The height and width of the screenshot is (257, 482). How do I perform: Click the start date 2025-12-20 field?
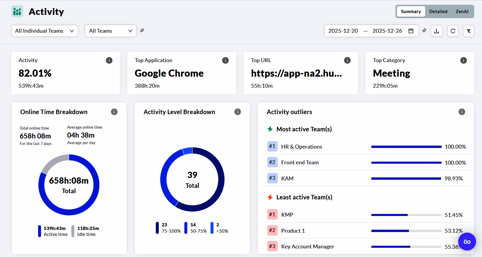click(343, 31)
